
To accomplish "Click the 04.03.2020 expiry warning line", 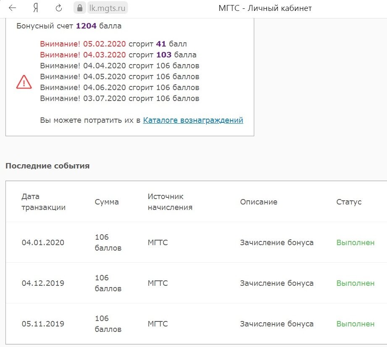I will pos(118,54).
